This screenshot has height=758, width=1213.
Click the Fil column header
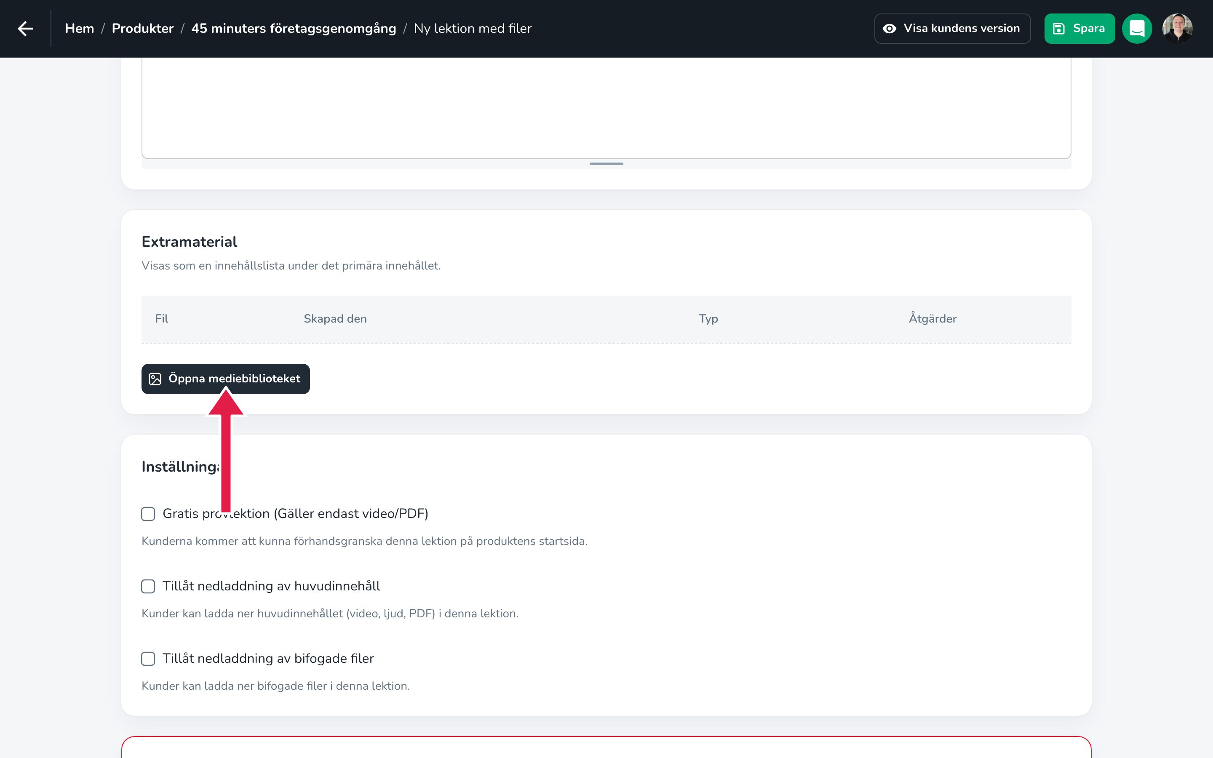coord(161,319)
